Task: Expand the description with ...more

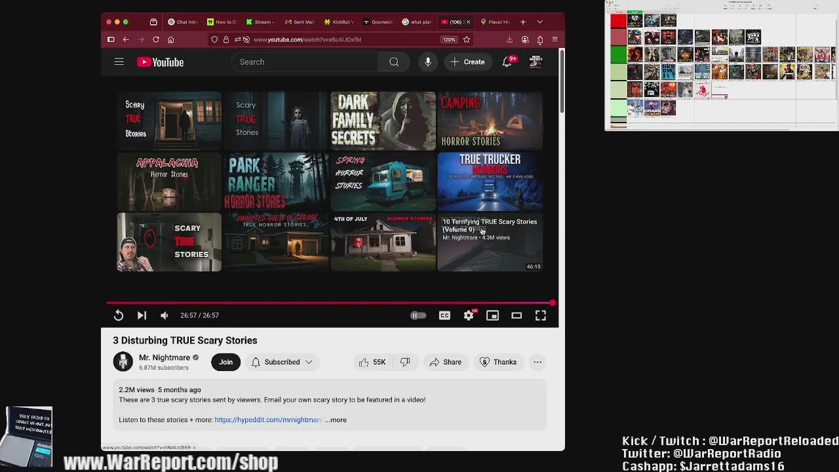Action: (x=336, y=420)
